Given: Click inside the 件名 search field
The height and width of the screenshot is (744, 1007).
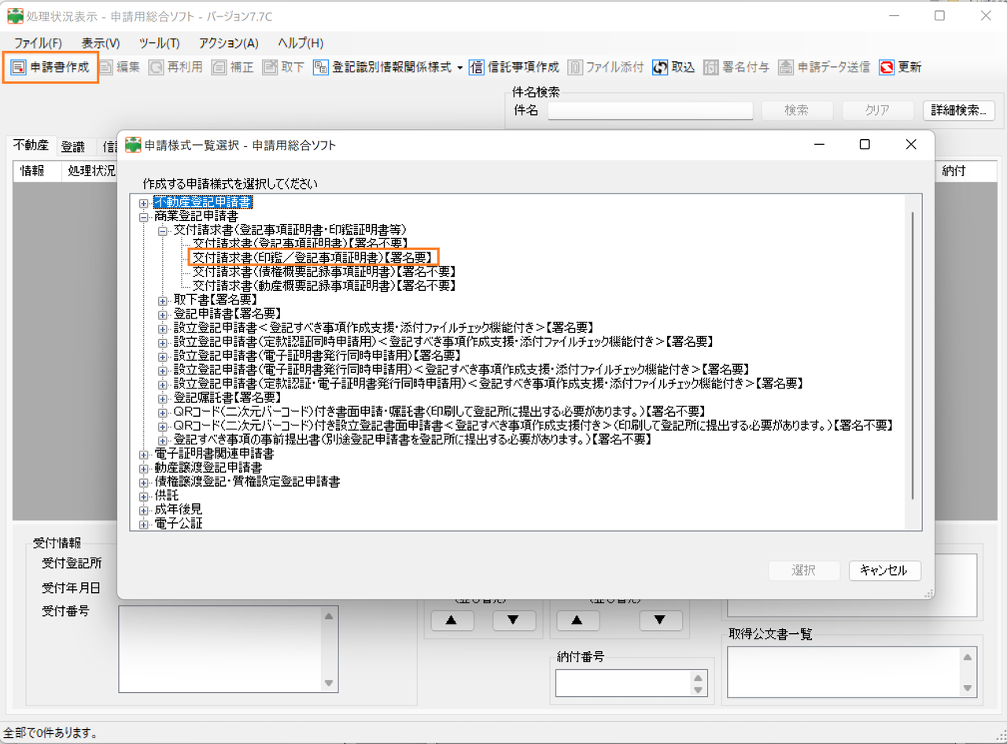Looking at the screenshot, I should point(649,110).
